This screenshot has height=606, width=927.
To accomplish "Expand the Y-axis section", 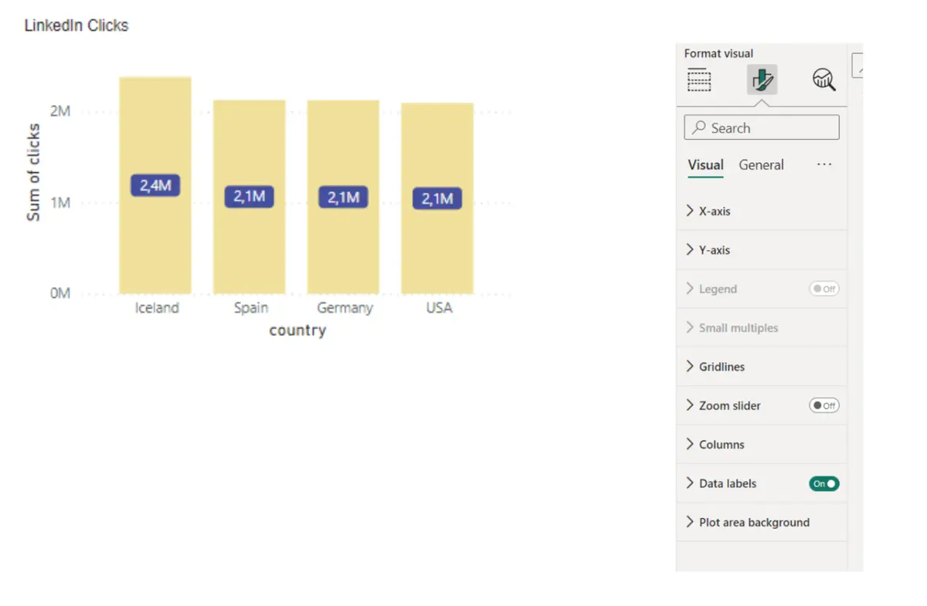I will click(762, 250).
